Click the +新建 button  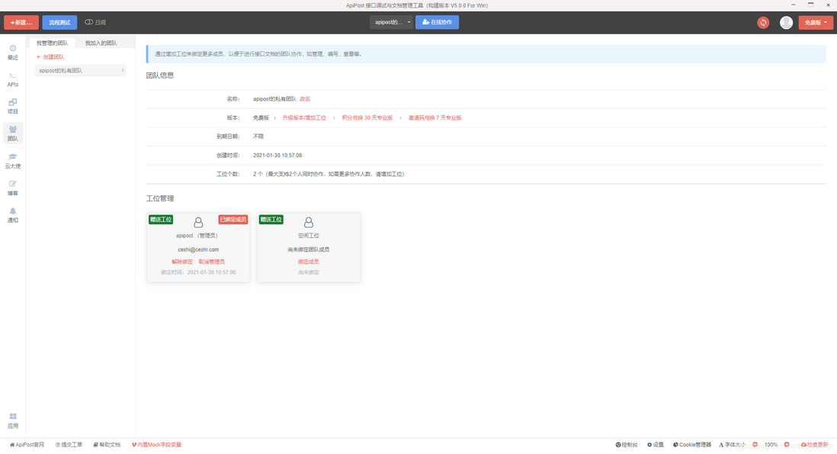(21, 22)
